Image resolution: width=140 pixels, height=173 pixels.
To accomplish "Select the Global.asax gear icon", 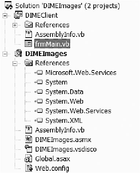I will [x=28, y=159].
